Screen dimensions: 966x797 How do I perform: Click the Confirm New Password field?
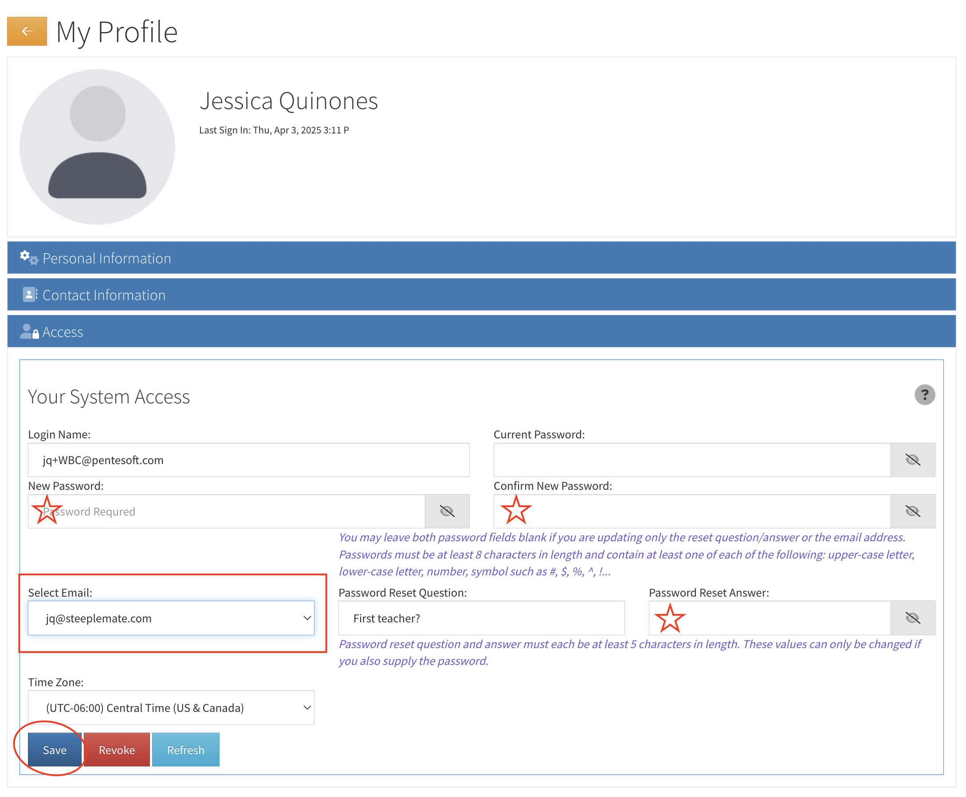click(x=692, y=512)
